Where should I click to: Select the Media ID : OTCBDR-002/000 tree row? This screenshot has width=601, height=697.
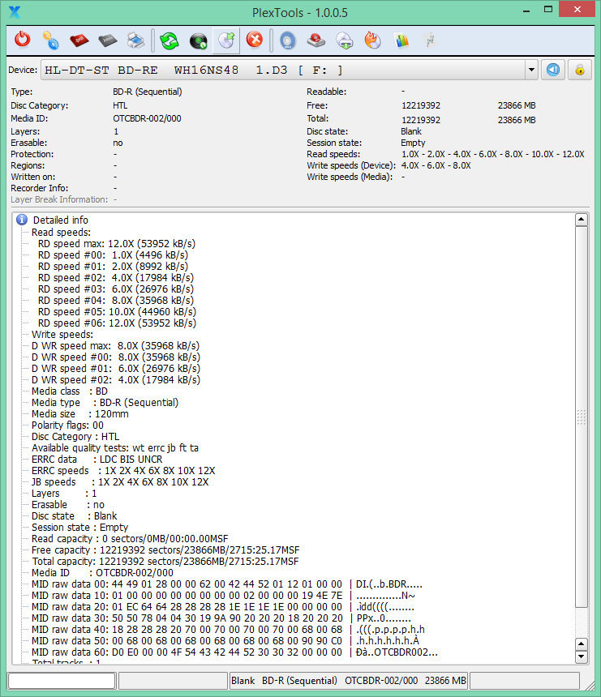(102, 573)
